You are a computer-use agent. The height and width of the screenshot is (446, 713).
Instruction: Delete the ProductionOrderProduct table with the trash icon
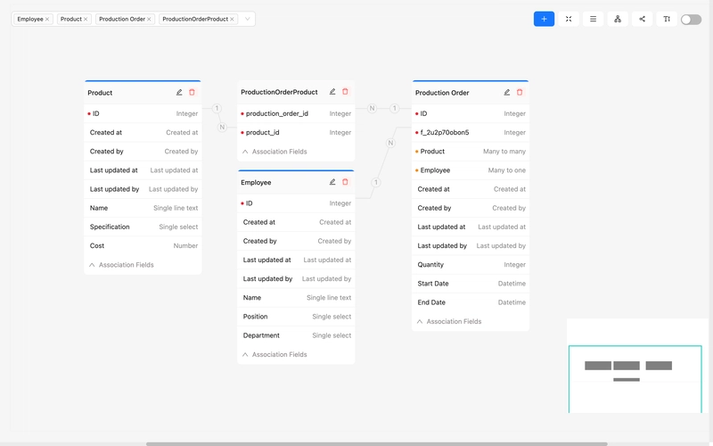click(x=345, y=91)
